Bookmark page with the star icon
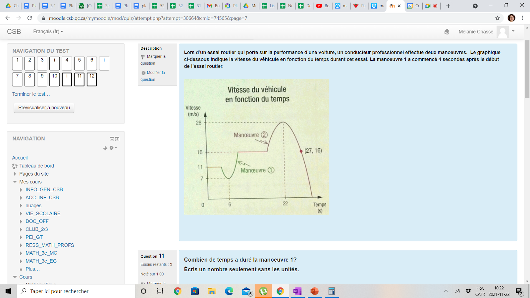 [498, 18]
